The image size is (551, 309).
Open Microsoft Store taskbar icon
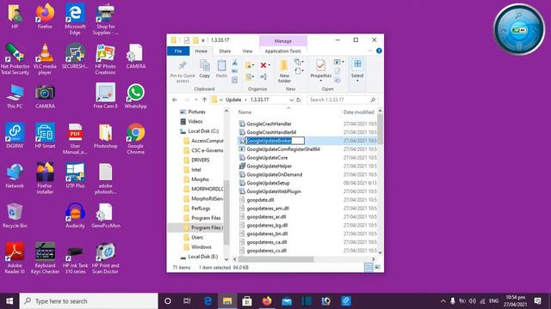(x=247, y=301)
